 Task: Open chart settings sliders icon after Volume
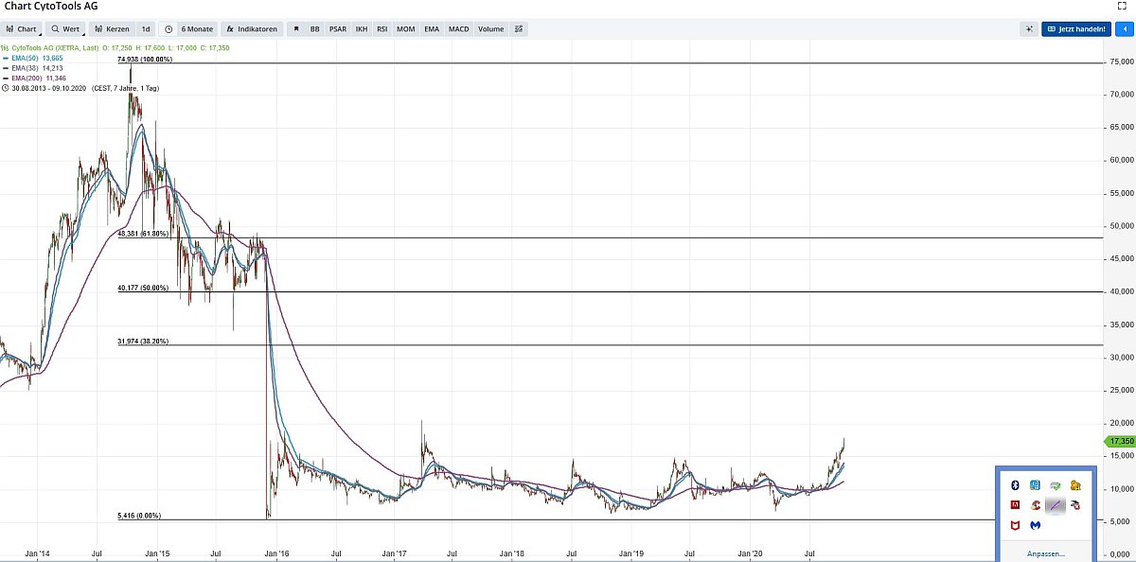coord(519,29)
